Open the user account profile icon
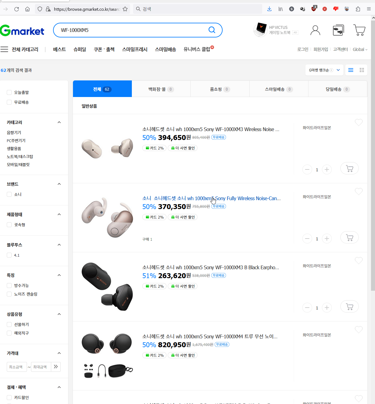Screen dimensions: 375x404 315,30
